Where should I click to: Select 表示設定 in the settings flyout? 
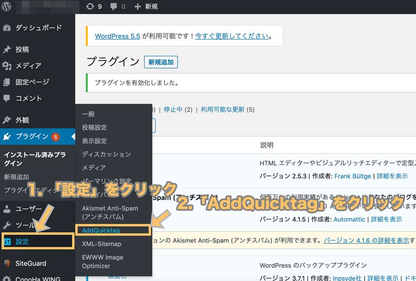click(94, 141)
